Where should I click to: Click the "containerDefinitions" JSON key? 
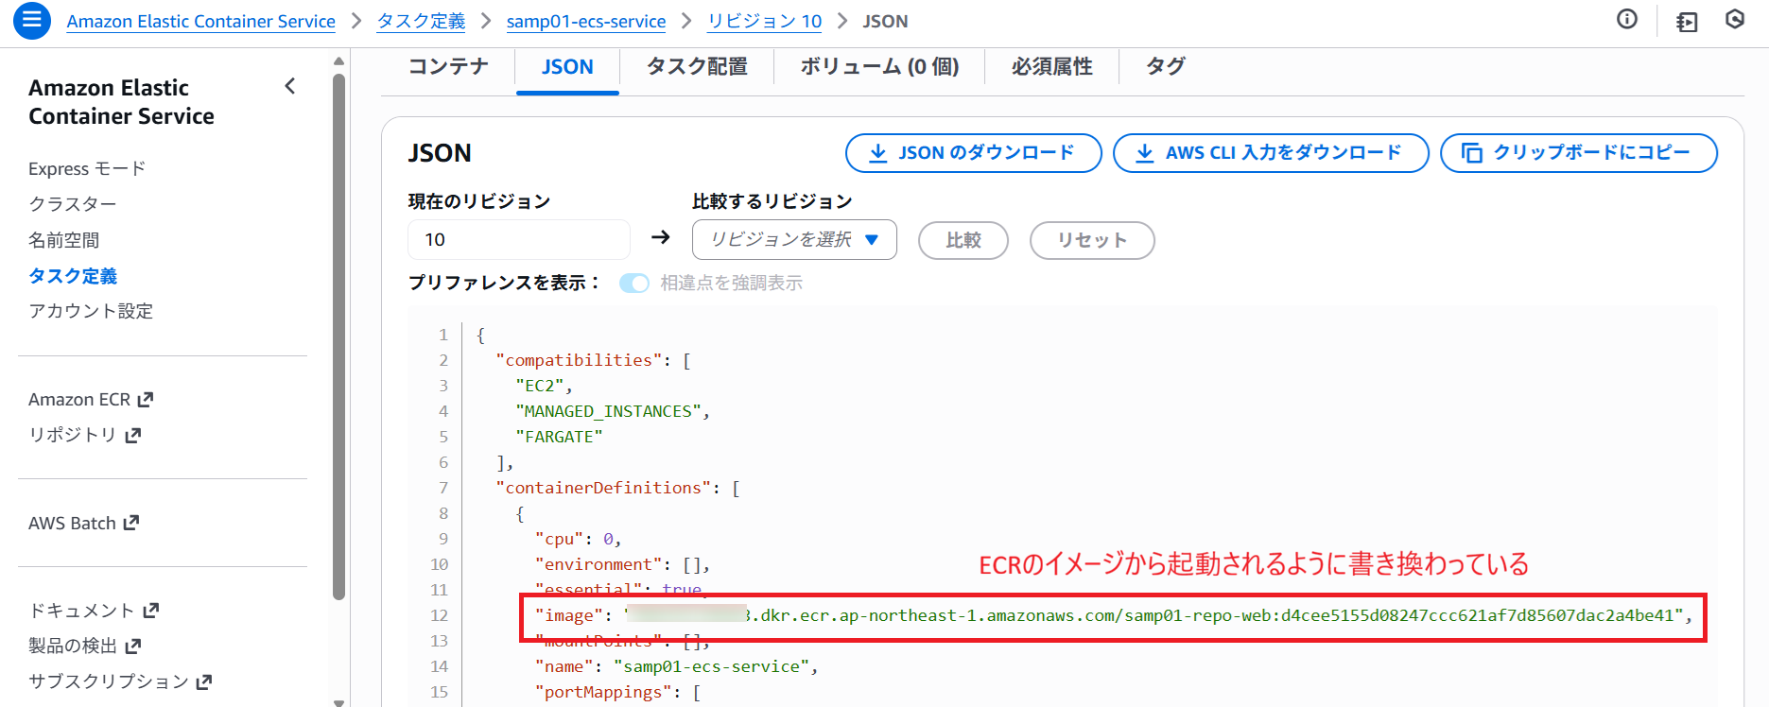coord(603,488)
